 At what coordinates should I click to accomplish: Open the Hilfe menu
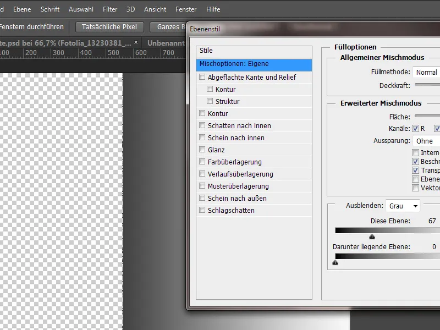[213, 9]
